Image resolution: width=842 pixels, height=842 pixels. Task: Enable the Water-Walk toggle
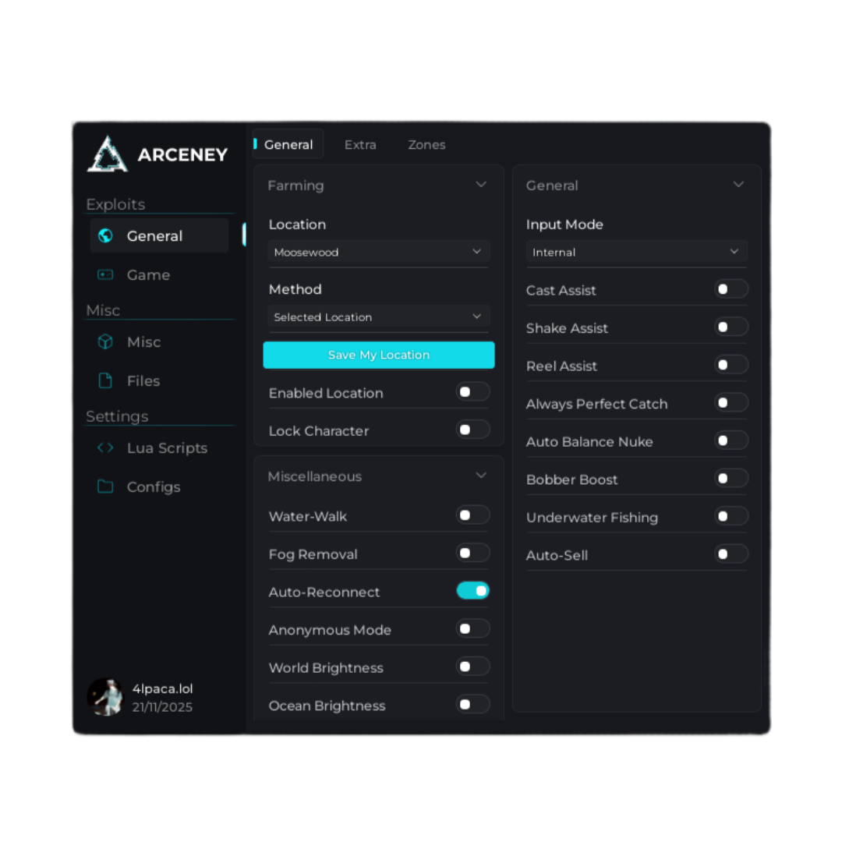pos(472,515)
